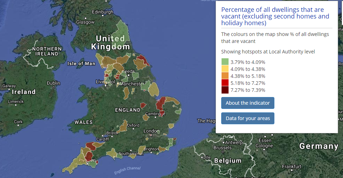Click the Limerick map label
The image size is (343, 178).
16,102
